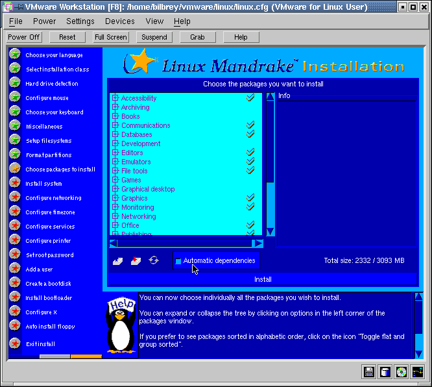Viewport: 432px width, 387px height.
Task: Open the Devices menu
Action: [120, 21]
